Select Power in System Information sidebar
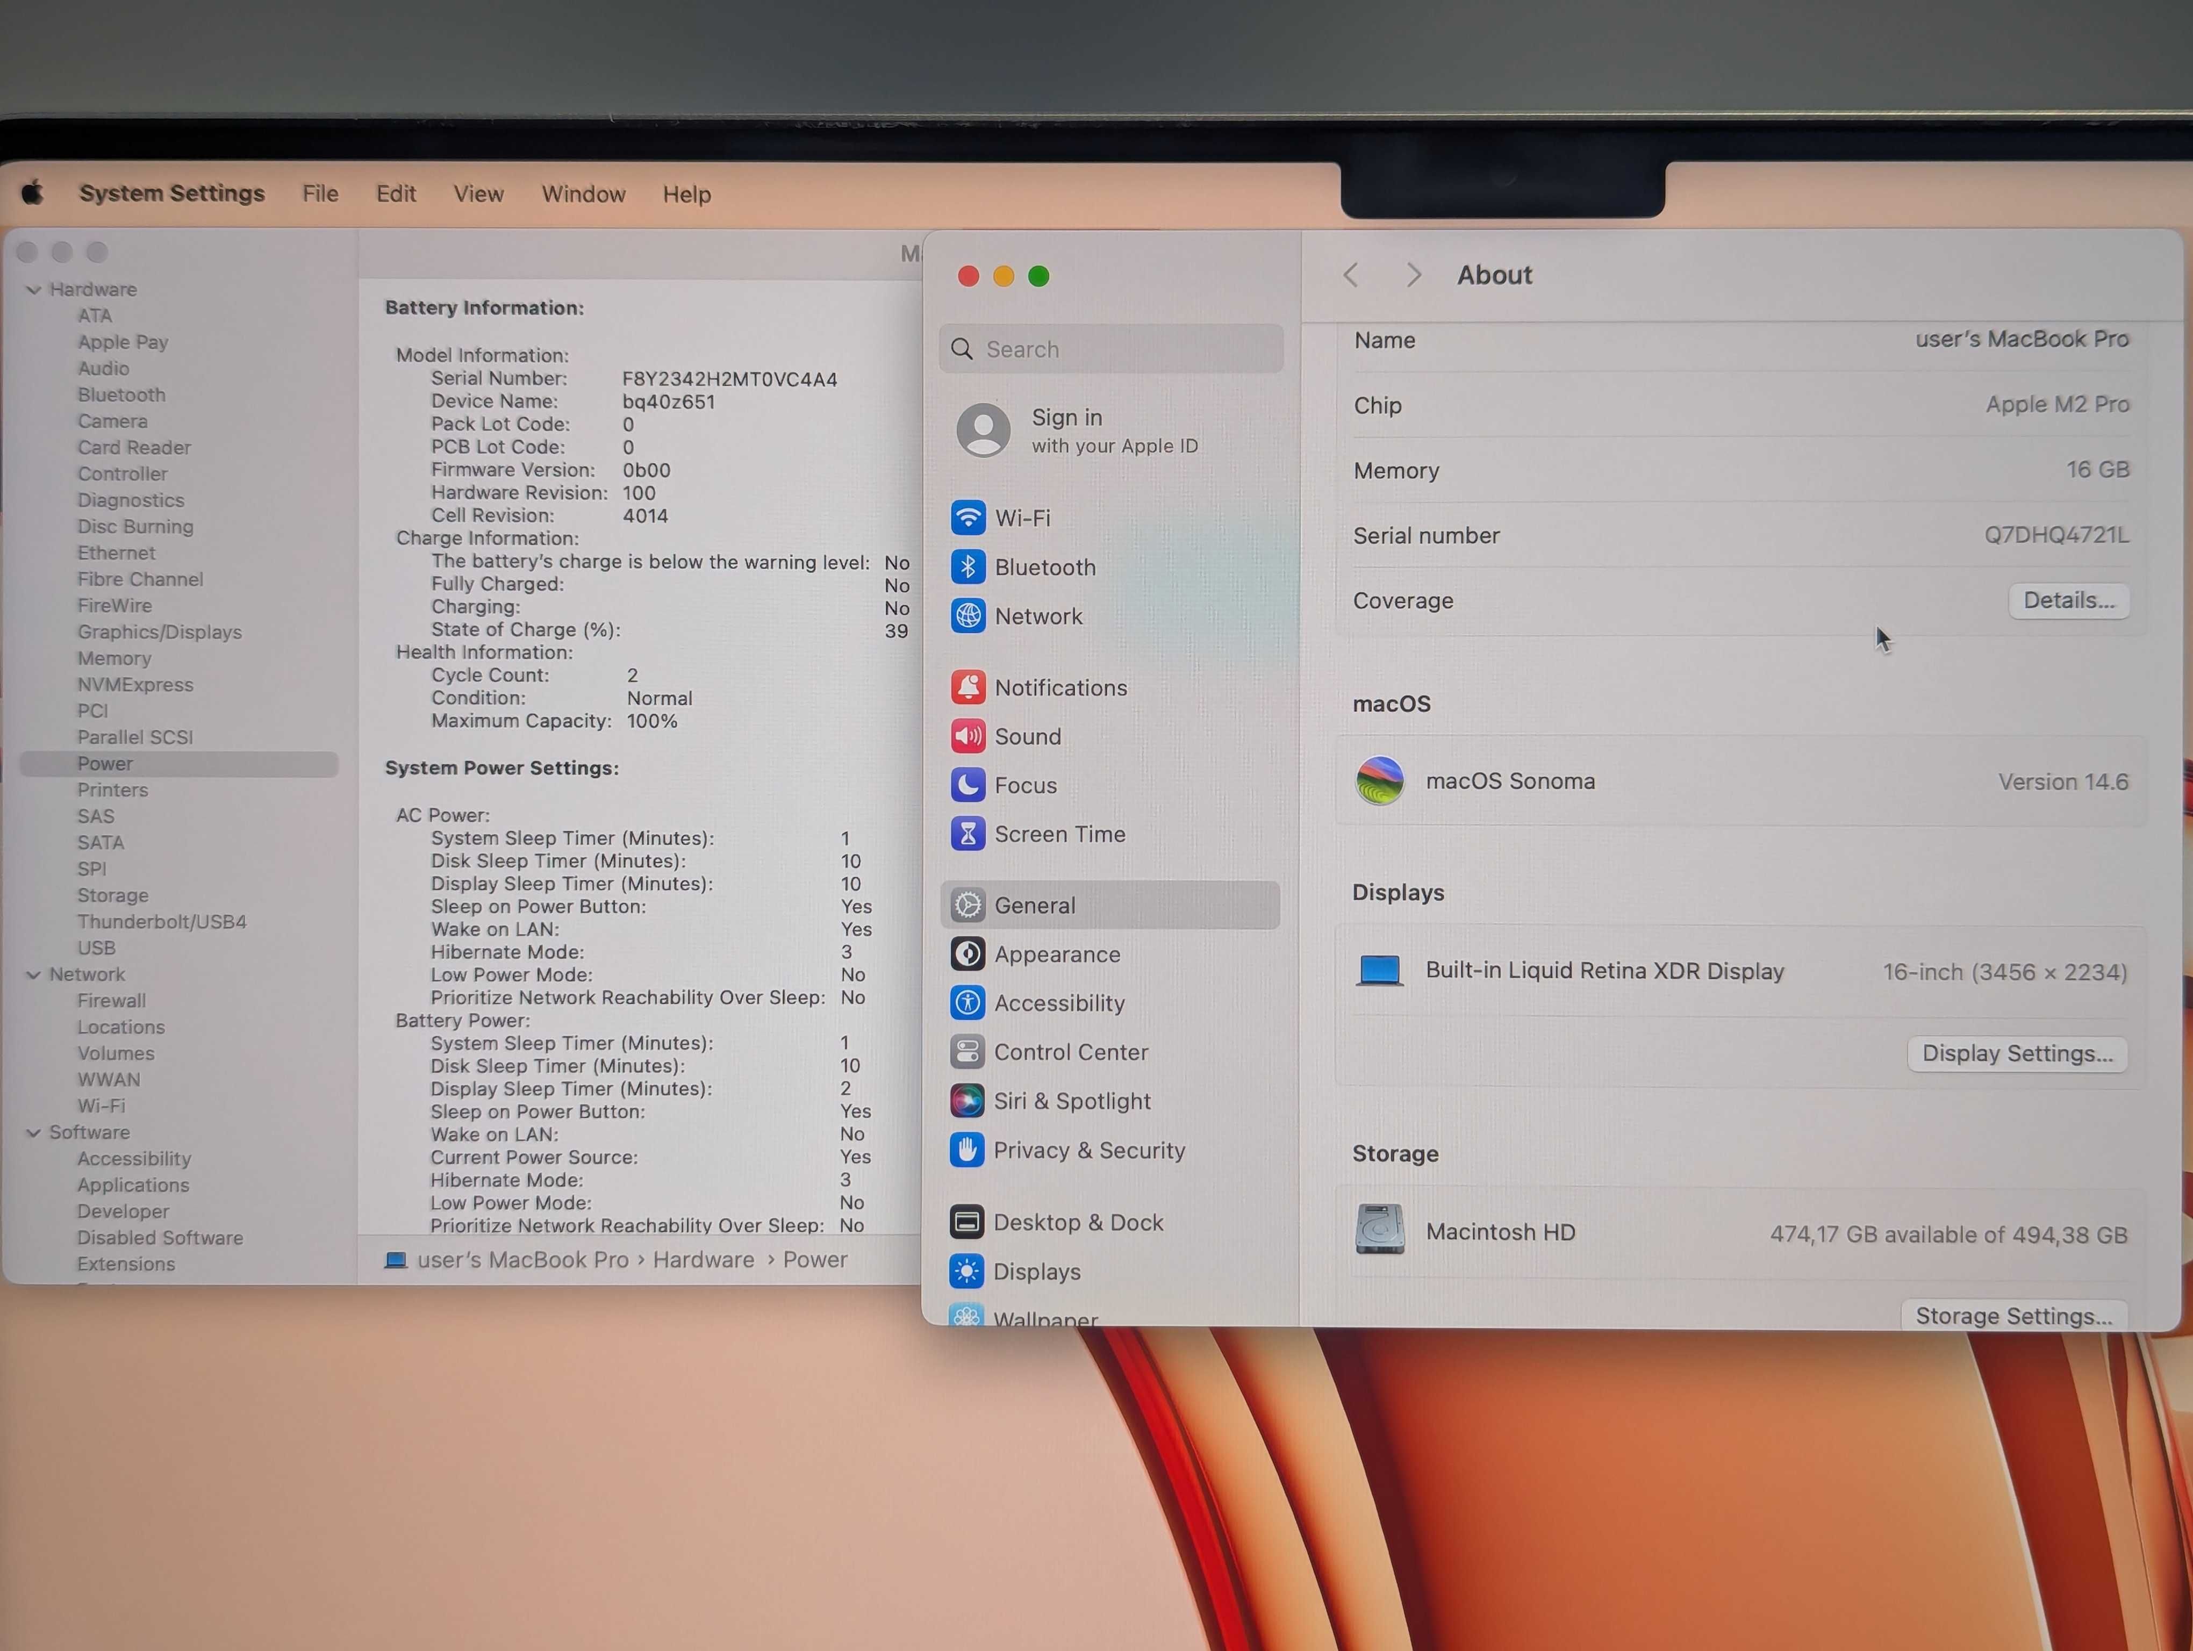Screen dimensions: 2193x1651 pos(178,763)
